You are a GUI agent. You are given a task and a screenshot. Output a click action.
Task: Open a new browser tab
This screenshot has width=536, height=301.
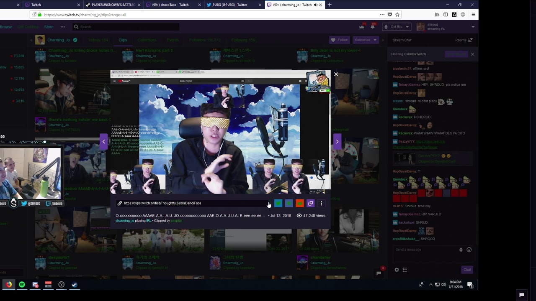(x=330, y=5)
